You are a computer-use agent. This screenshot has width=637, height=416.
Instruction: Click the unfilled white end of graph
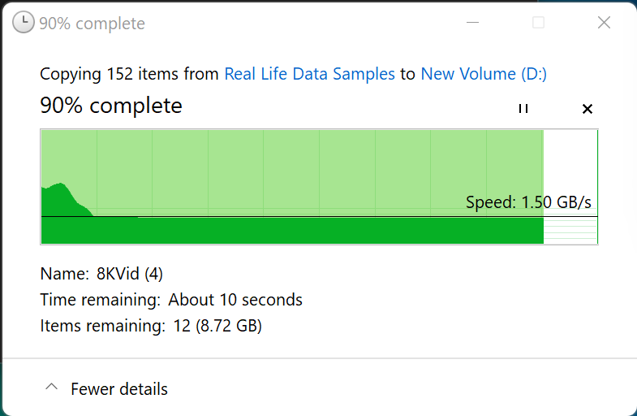pyautogui.click(x=570, y=162)
